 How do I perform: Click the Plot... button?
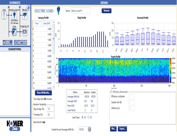[x=114, y=129]
